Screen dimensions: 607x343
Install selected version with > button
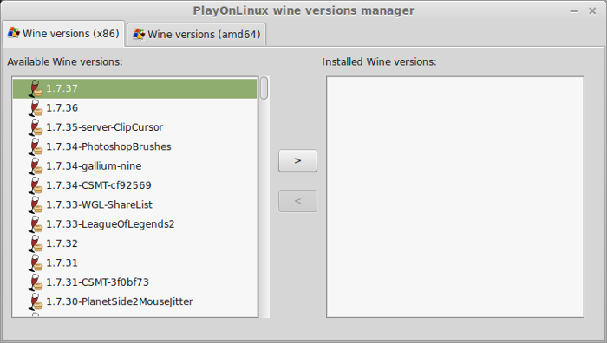coord(297,160)
